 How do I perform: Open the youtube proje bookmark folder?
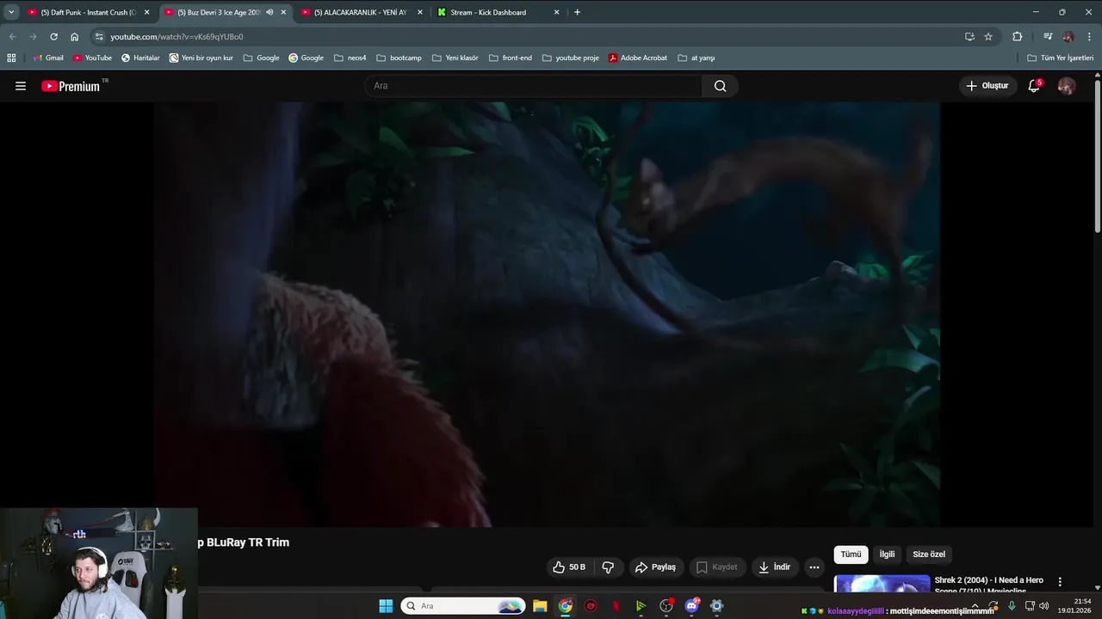571,58
